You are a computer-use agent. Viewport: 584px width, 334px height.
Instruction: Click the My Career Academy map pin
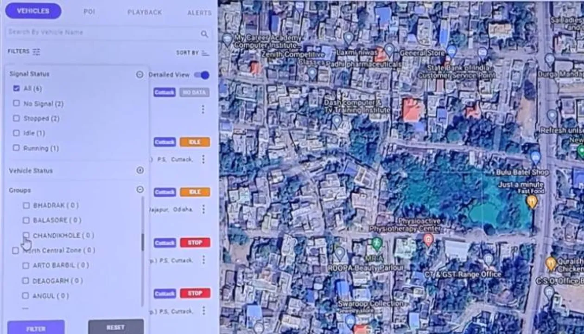(227, 39)
